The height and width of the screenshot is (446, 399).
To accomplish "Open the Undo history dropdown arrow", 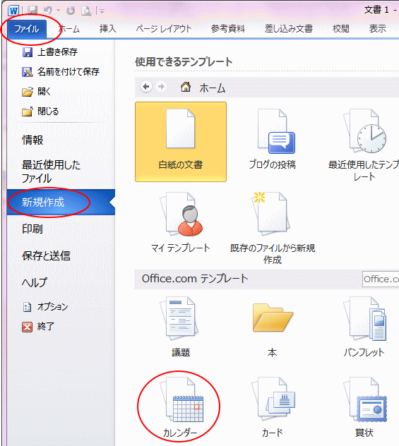I will tap(59, 11).
